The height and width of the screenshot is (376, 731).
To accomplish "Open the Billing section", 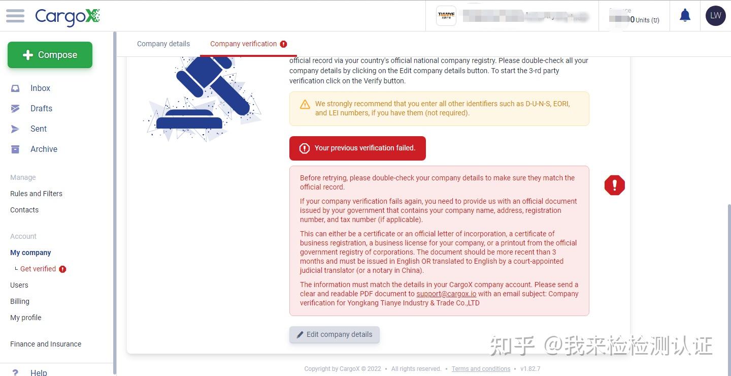I will click(x=20, y=301).
